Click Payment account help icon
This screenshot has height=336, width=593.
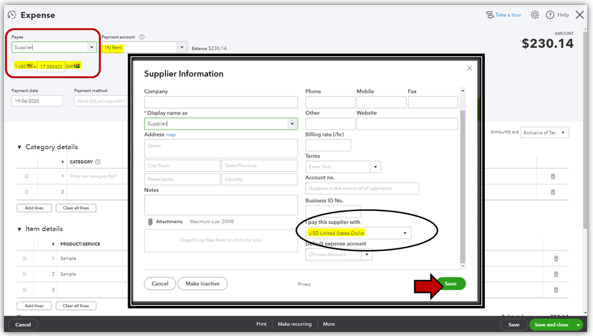tap(142, 37)
